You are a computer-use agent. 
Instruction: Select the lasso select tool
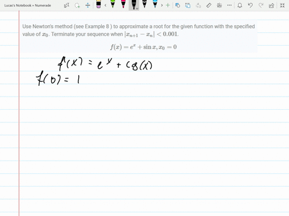tap(77, 5)
